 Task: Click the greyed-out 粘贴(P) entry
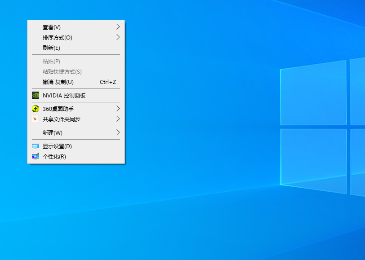(x=51, y=61)
